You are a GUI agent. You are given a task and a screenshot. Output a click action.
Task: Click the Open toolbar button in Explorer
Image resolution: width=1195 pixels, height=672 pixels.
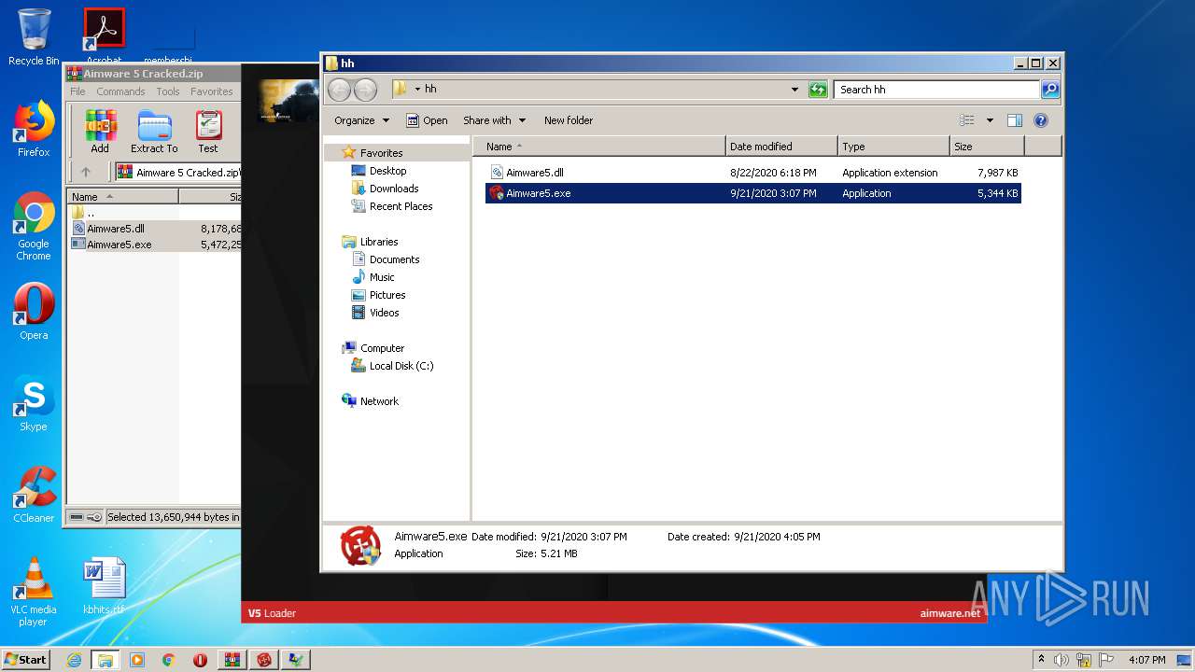coord(427,120)
